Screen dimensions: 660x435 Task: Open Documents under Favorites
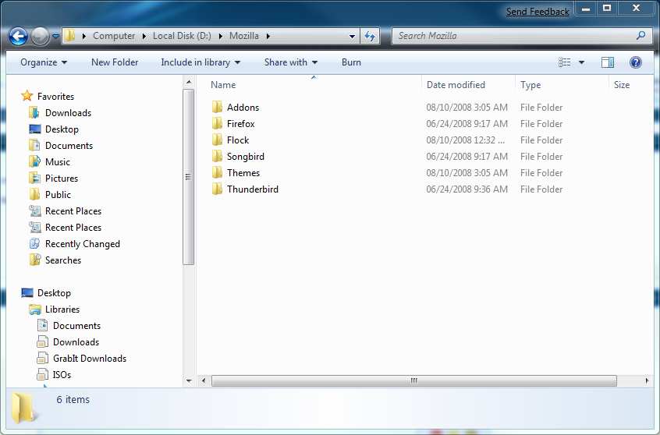(69, 146)
